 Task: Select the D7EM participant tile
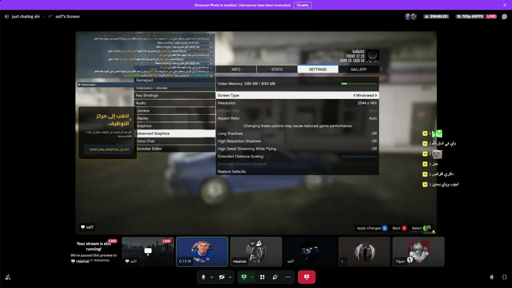click(202, 252)
